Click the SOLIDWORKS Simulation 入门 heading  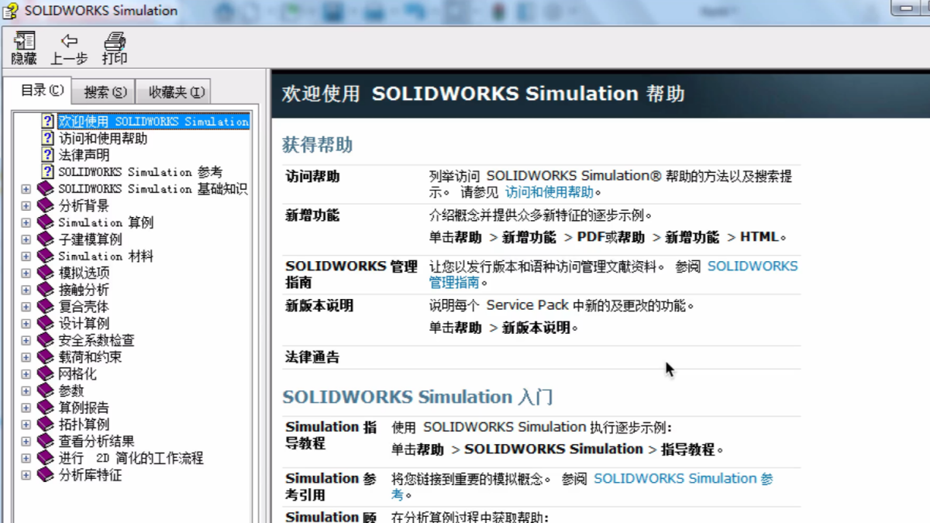tap(418, 397)
